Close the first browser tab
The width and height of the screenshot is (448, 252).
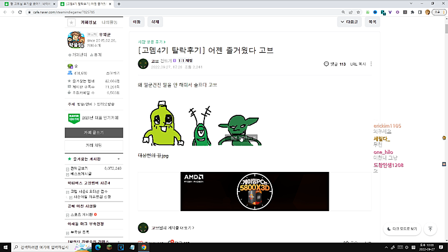coord(54,4)
